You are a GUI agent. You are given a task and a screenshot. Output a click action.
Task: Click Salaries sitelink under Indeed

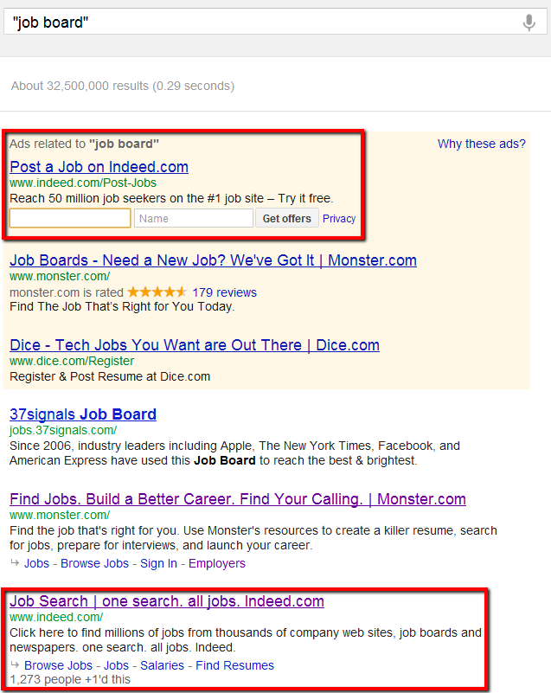coord(162,665)
